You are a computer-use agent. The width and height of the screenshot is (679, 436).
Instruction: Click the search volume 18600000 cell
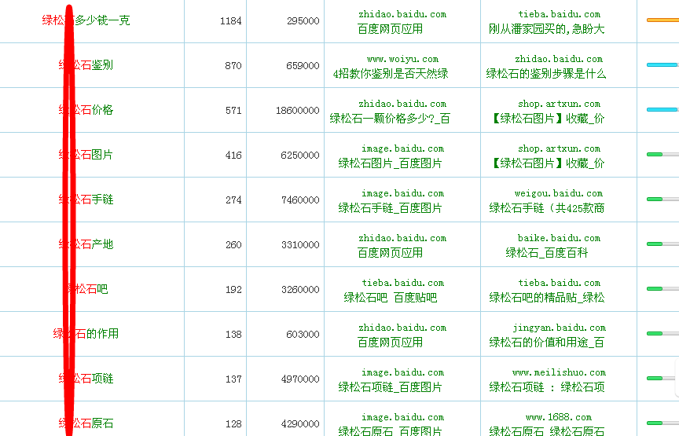tap(298, 111)
